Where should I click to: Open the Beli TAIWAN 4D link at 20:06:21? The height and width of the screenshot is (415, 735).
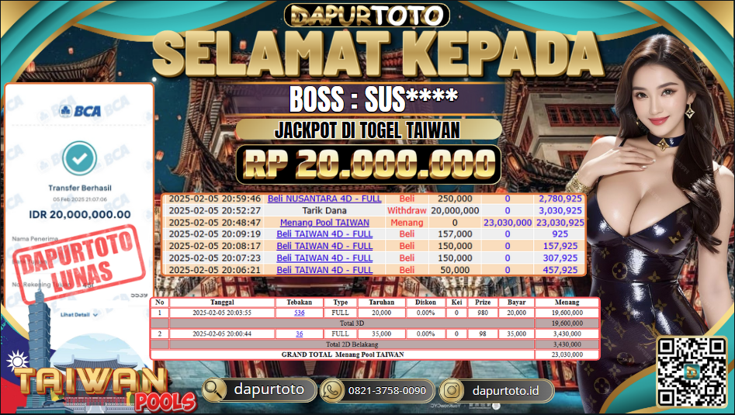pos(324,270)
